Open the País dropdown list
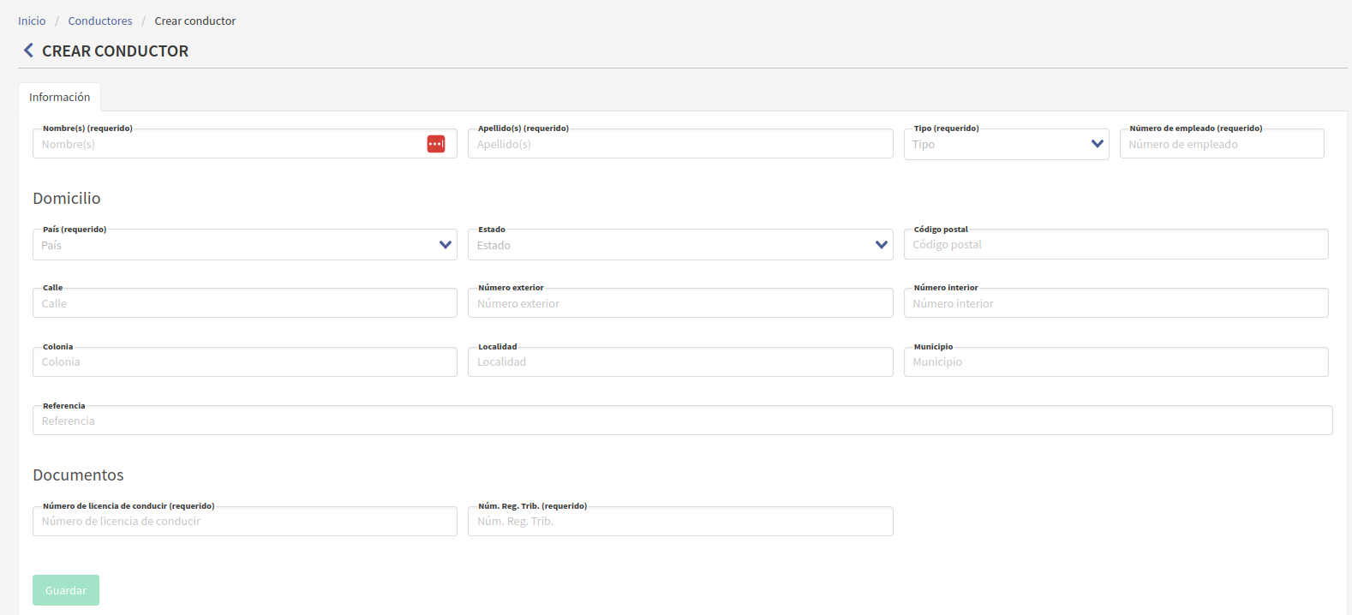The image size is (1352, 615). (x=244, y=245)
